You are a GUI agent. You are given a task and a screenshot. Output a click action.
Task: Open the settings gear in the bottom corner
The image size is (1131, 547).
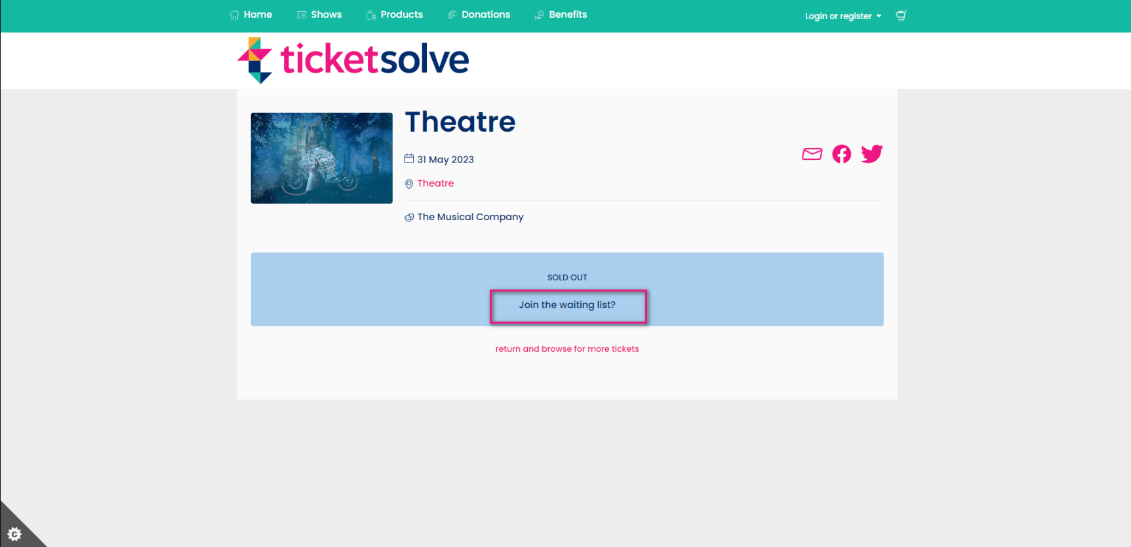(14, 535)
